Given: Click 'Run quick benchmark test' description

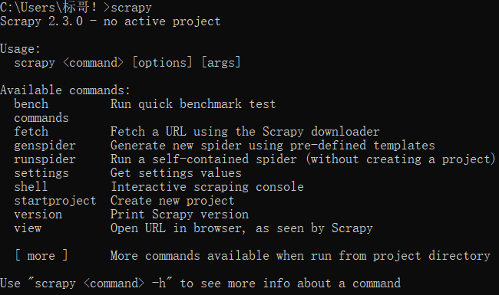Looking at the screenshot, I should 193,104.
